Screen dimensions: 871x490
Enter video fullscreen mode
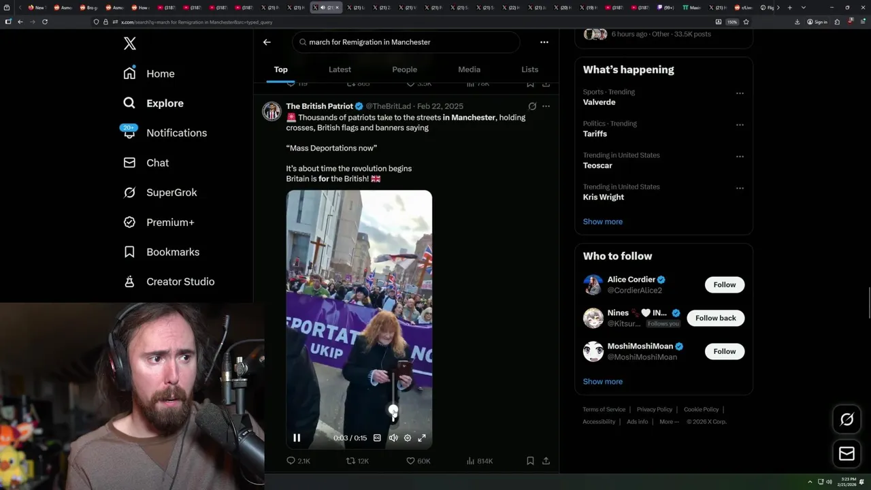pos(422,438)
